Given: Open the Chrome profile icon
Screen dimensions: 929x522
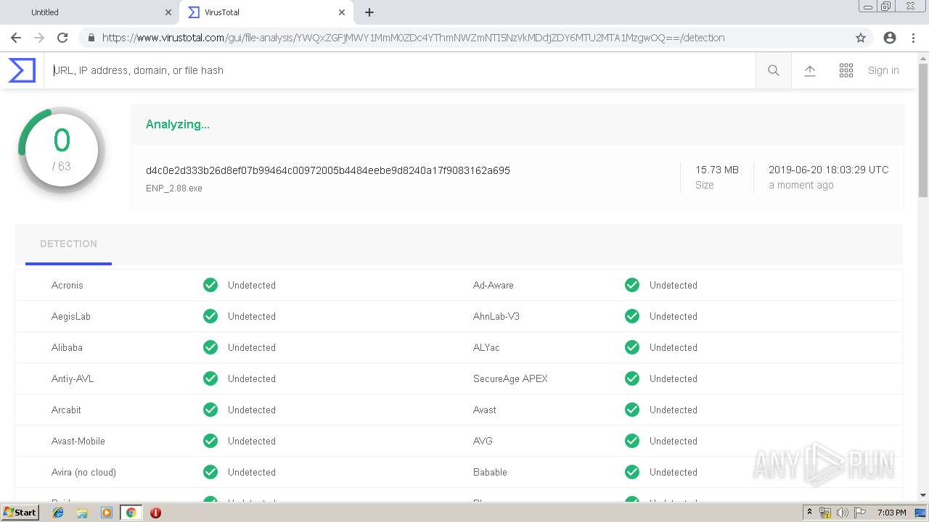Looking at the screenshot, I should click(890, 38).
